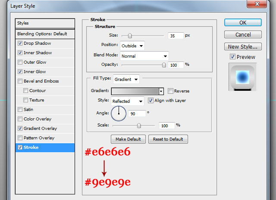276x200 pixels.
Task: Select the Color Overlay effect label
Action: click(38, 119)
